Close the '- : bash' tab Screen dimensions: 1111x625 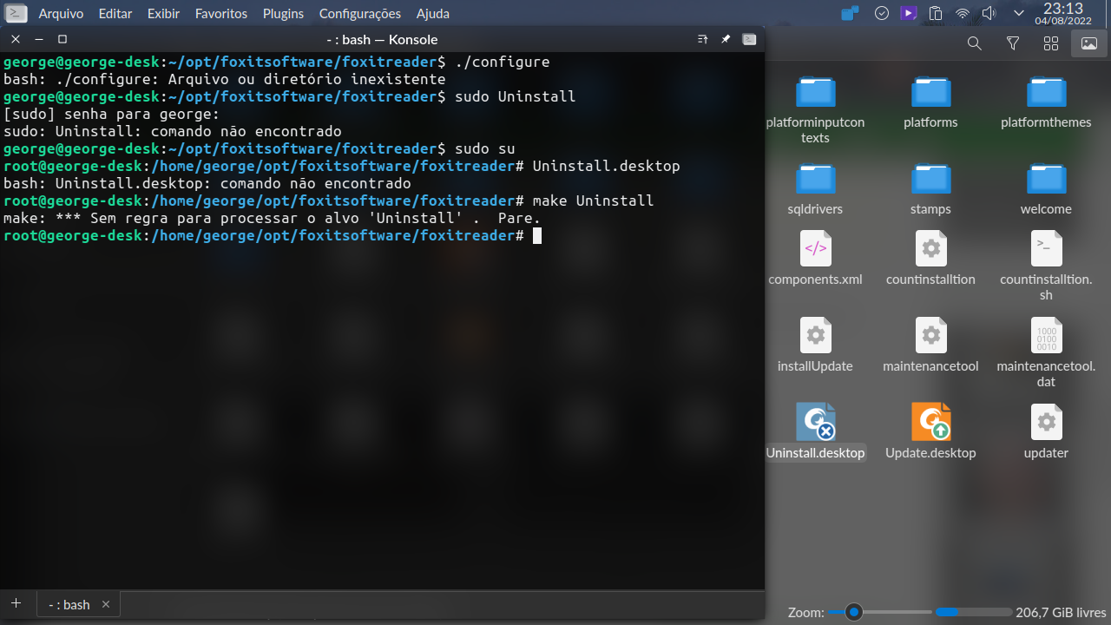click(x=106, y=604)
